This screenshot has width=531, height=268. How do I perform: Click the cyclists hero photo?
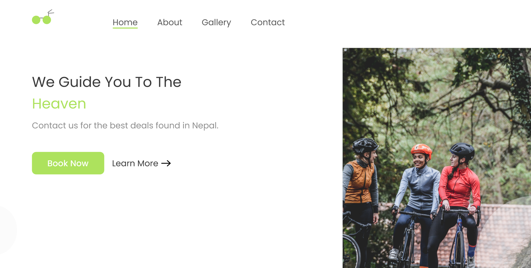437,158
